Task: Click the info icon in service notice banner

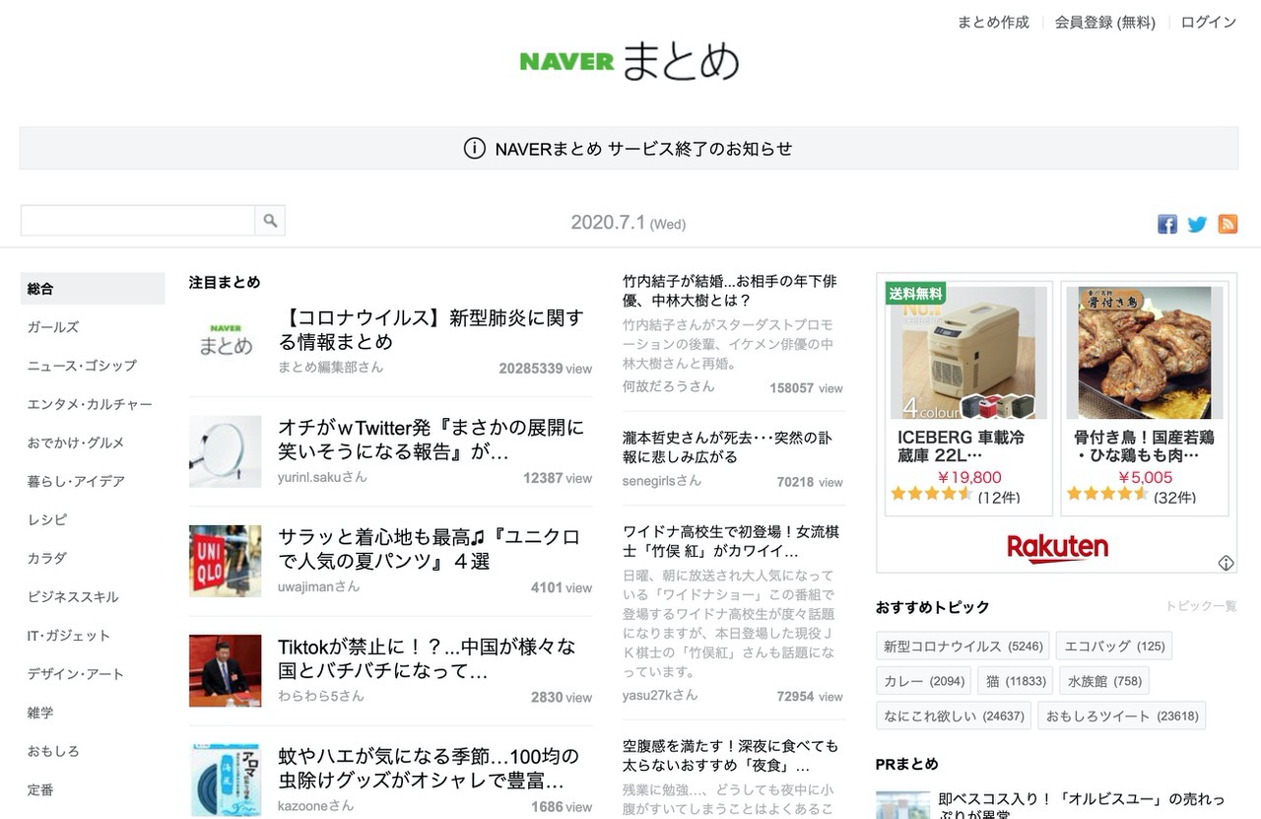Action: 475,149
